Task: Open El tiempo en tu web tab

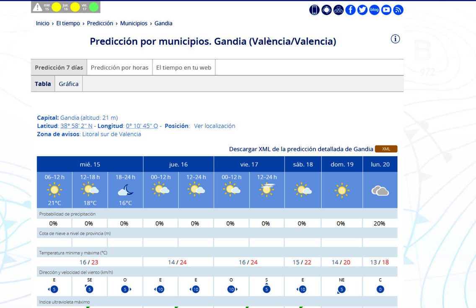Action: (x=184, y=67)
